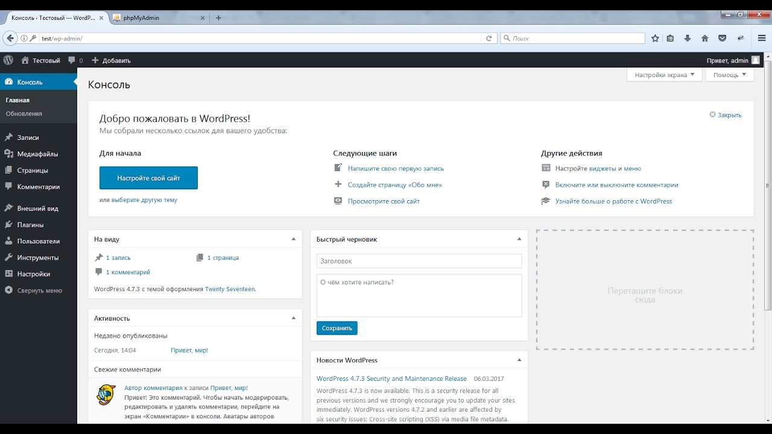Focus the browser Поиск search box
The image size is (772, 434).
[x=573, y=38]
